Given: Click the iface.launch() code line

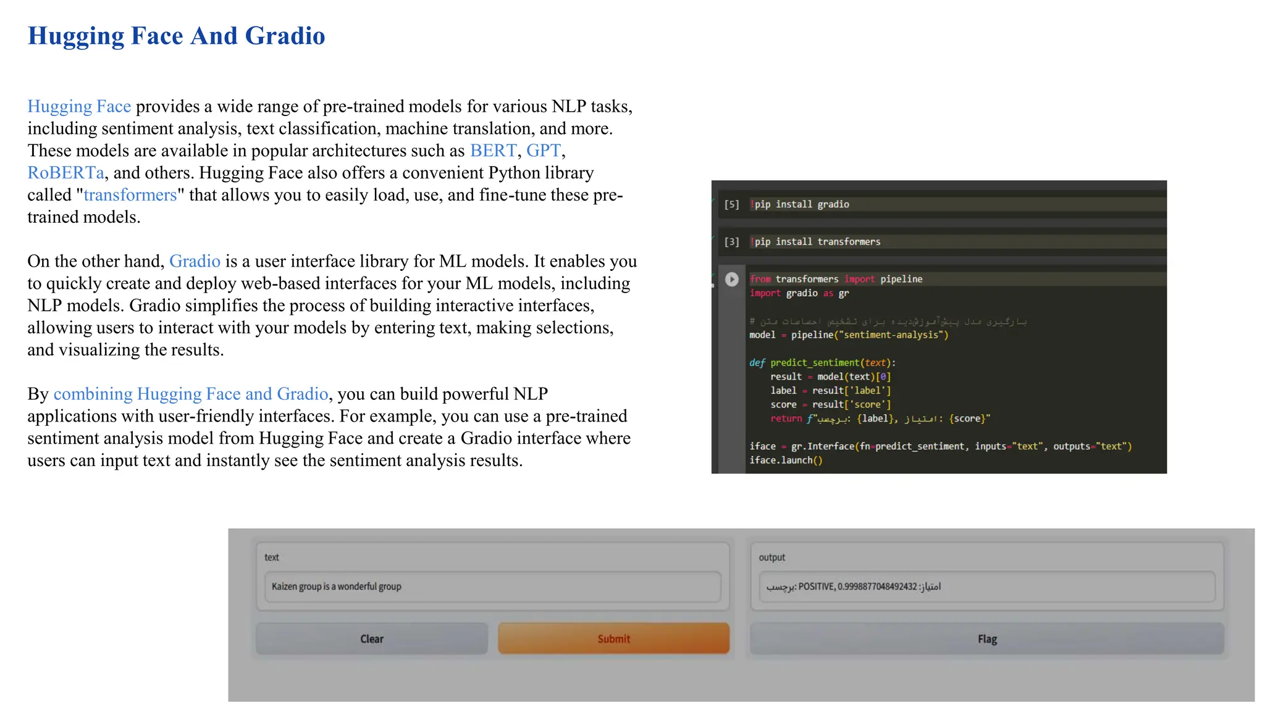Looking at the screenshot, I should [x=786, y=460].
